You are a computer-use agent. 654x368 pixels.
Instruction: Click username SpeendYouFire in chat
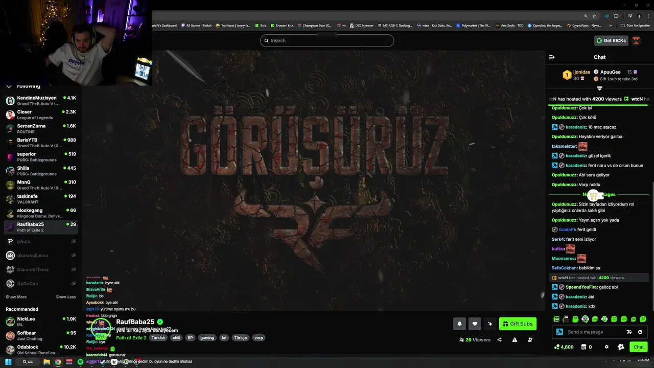(581, 287)
